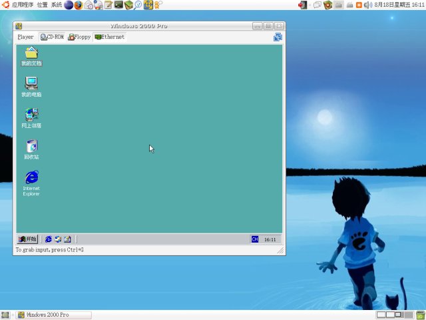Select the 我的电脑 (My Computer) icon
Image resolution: width=426 pixels, height=320 pixels.
coord(31,87)
